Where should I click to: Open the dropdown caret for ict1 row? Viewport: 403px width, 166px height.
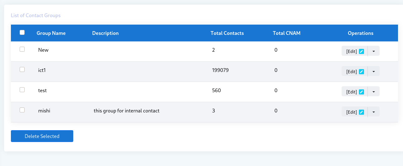(374, 71)
